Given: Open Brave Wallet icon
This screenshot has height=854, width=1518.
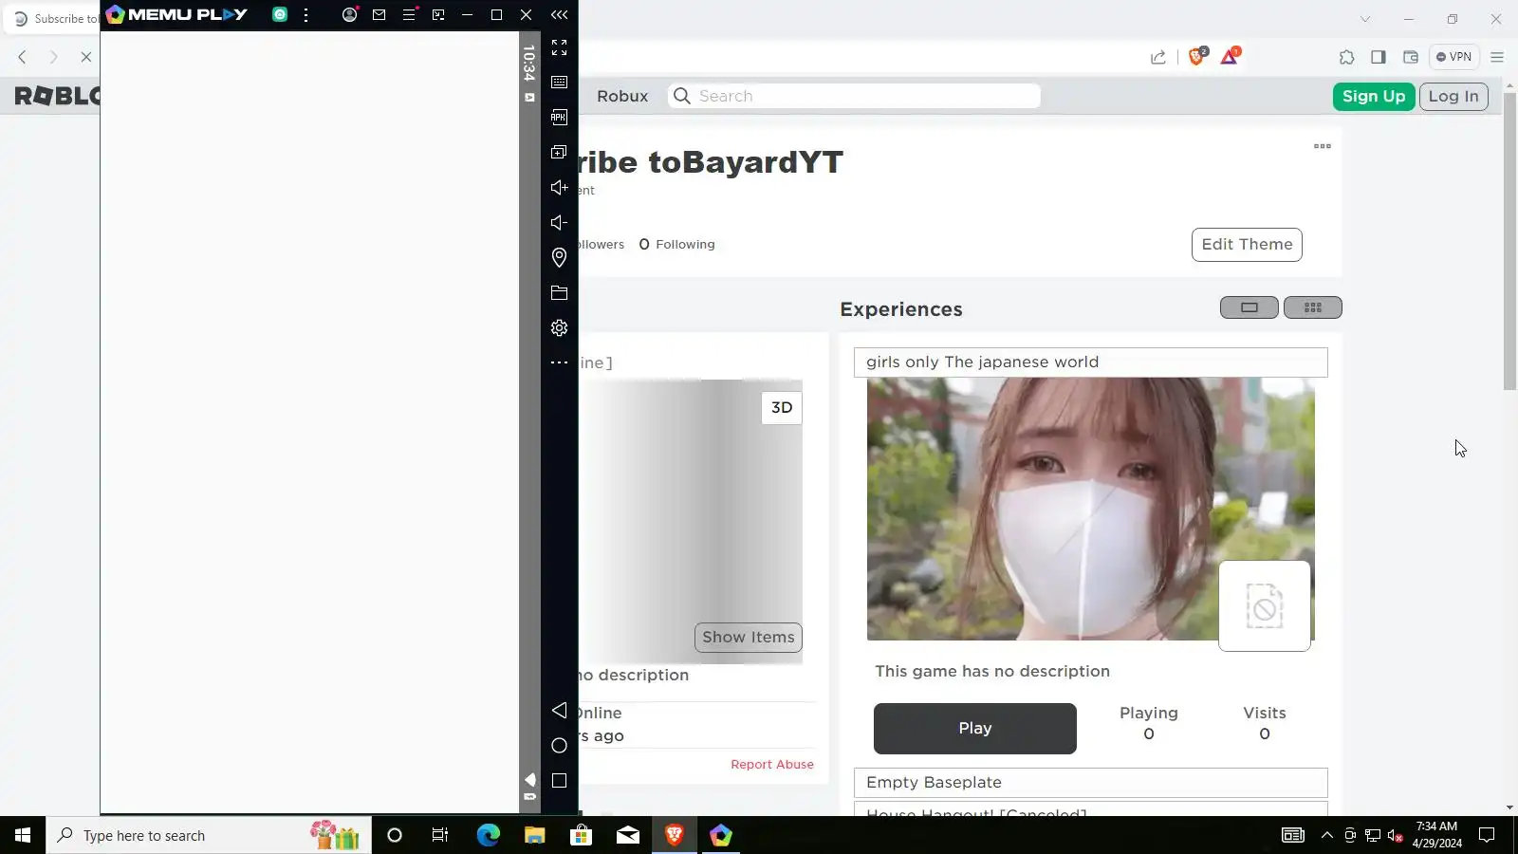Looking at the screenshot, I should coord(1411,57).
